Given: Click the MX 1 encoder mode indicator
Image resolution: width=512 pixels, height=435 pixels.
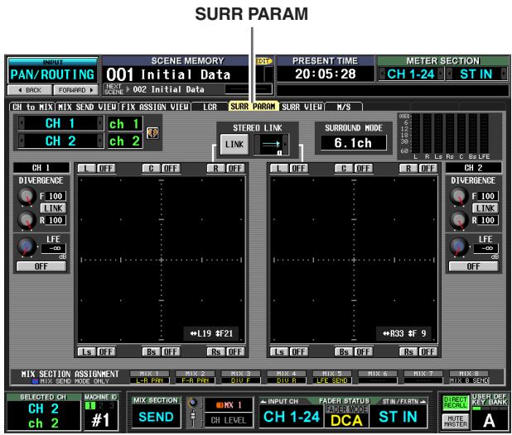Looking at the screenshot, I should point(229,405).
